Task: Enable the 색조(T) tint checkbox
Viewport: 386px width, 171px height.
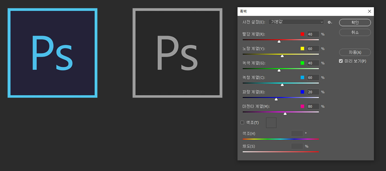Action: point(242,122)
